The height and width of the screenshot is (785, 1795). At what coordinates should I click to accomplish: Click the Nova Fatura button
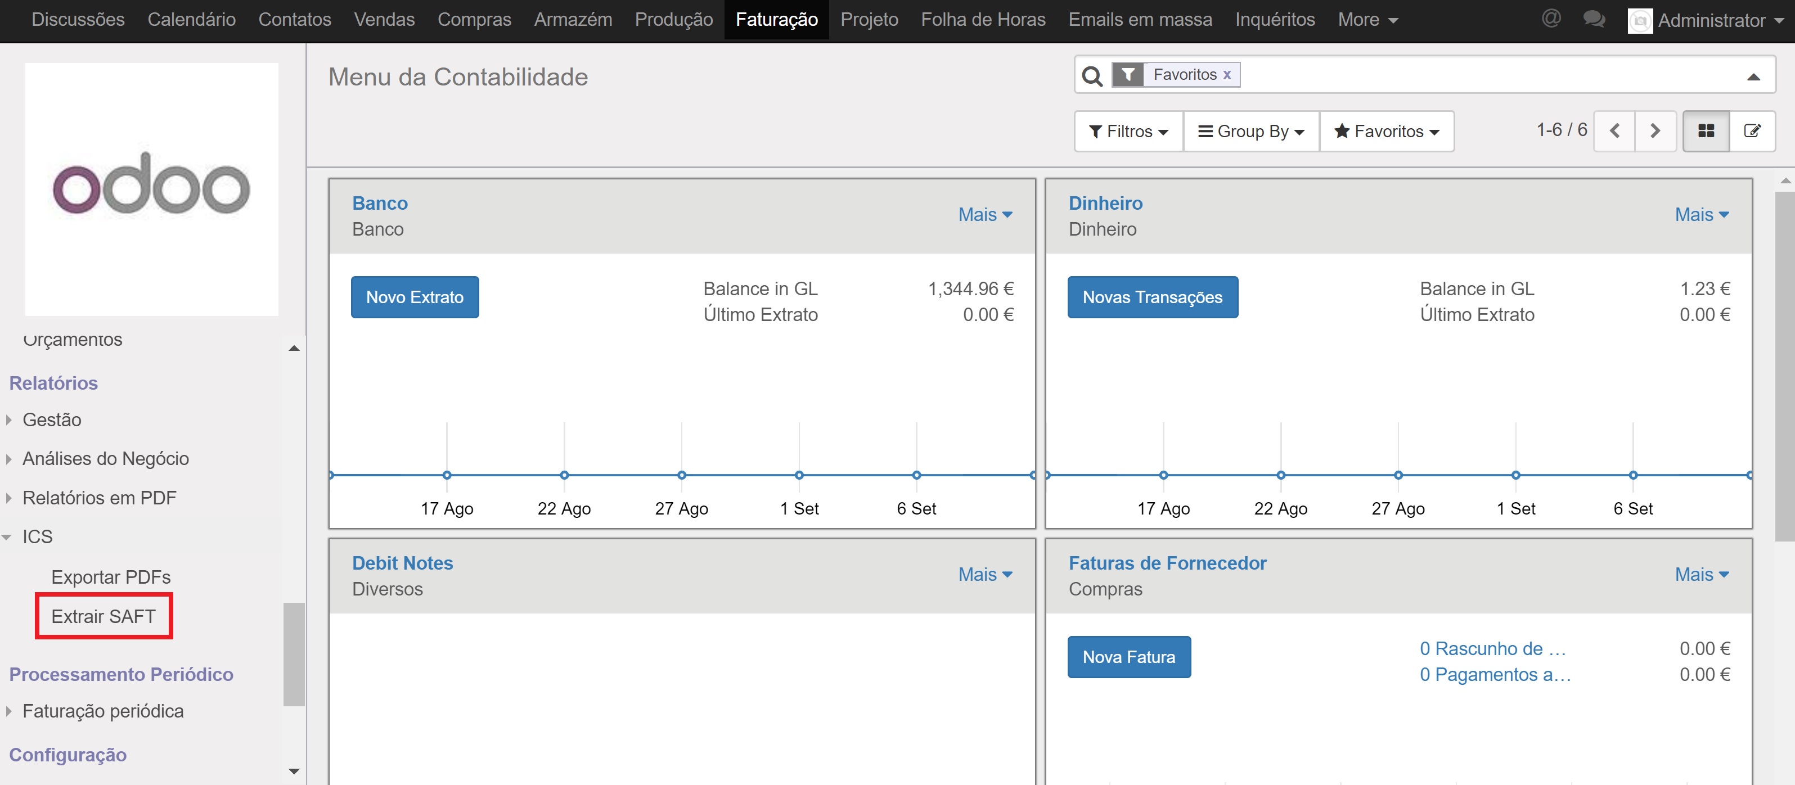1129,657
